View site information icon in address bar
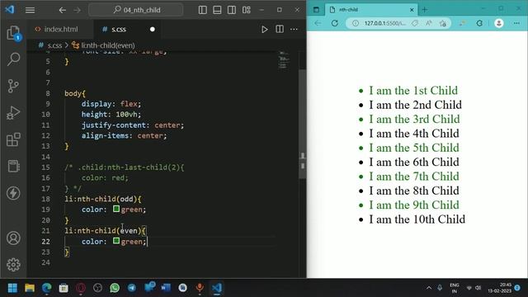This screenshot has height=297, width=528. (356, 23)
